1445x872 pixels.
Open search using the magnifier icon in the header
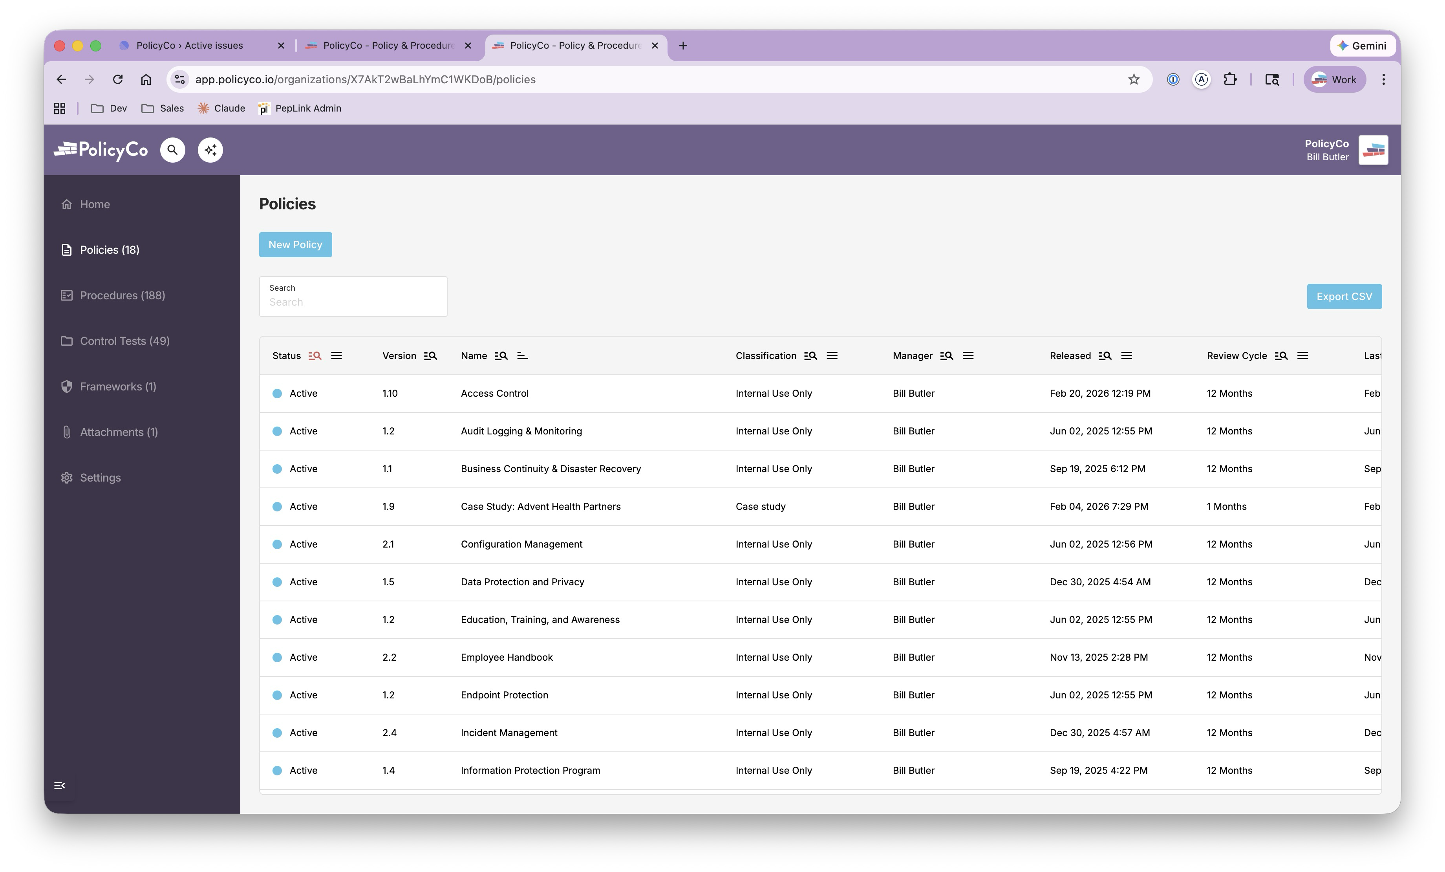click(172, 150)
